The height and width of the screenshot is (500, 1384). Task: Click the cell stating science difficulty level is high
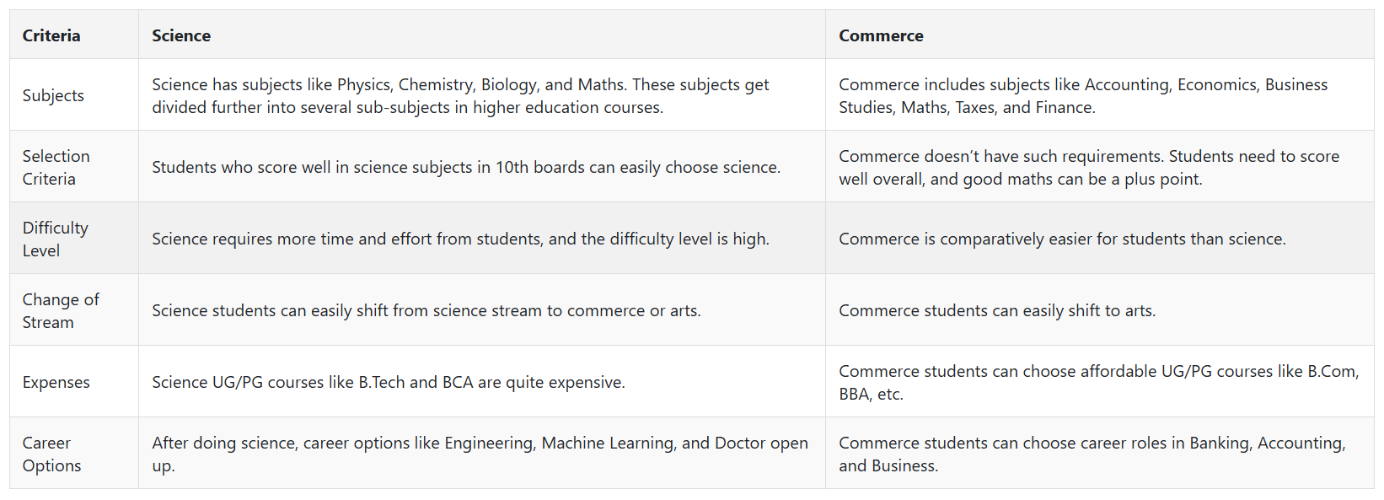click(x=482, y=239)
